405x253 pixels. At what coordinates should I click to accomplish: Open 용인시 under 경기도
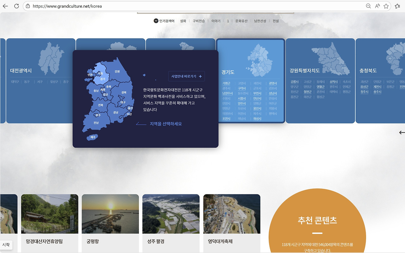tap(257, 109)
